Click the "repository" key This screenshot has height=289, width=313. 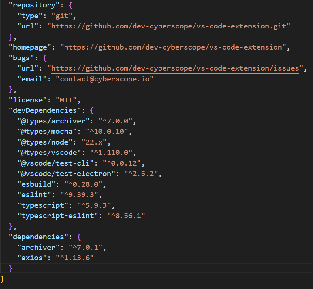pyautogui.click(x=34, y=5)
